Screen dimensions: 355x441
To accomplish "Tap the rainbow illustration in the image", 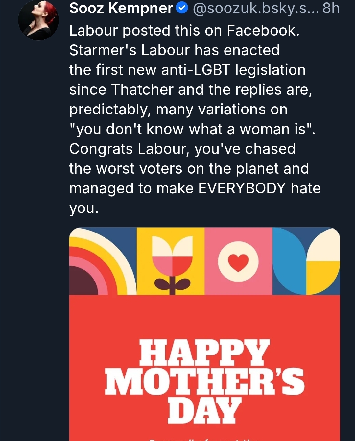I will (103, 261).
